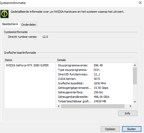This screenshot has width=144, height=133.
Task: Select the Direct3D functieniveau row label
Action: point(73,74)
